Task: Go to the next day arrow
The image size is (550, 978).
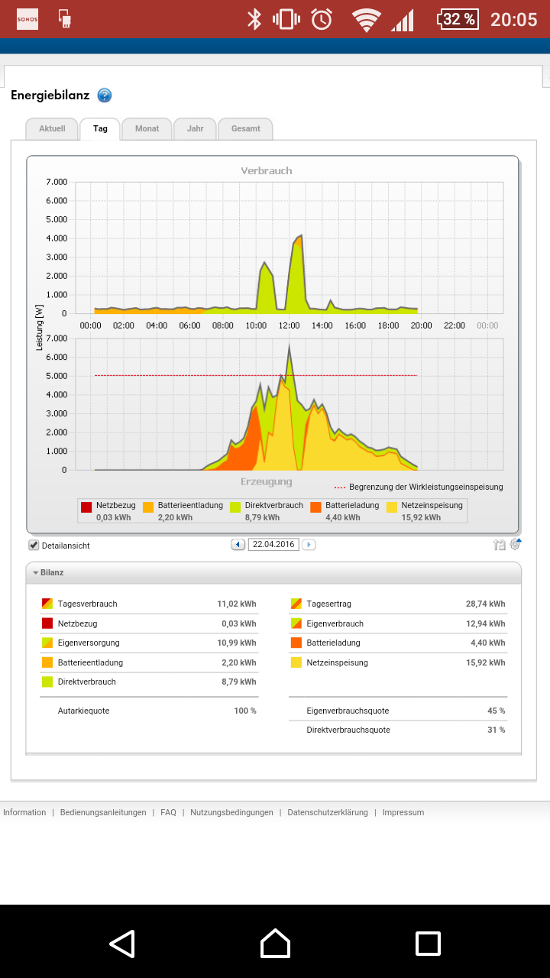Action: point(309,545)
